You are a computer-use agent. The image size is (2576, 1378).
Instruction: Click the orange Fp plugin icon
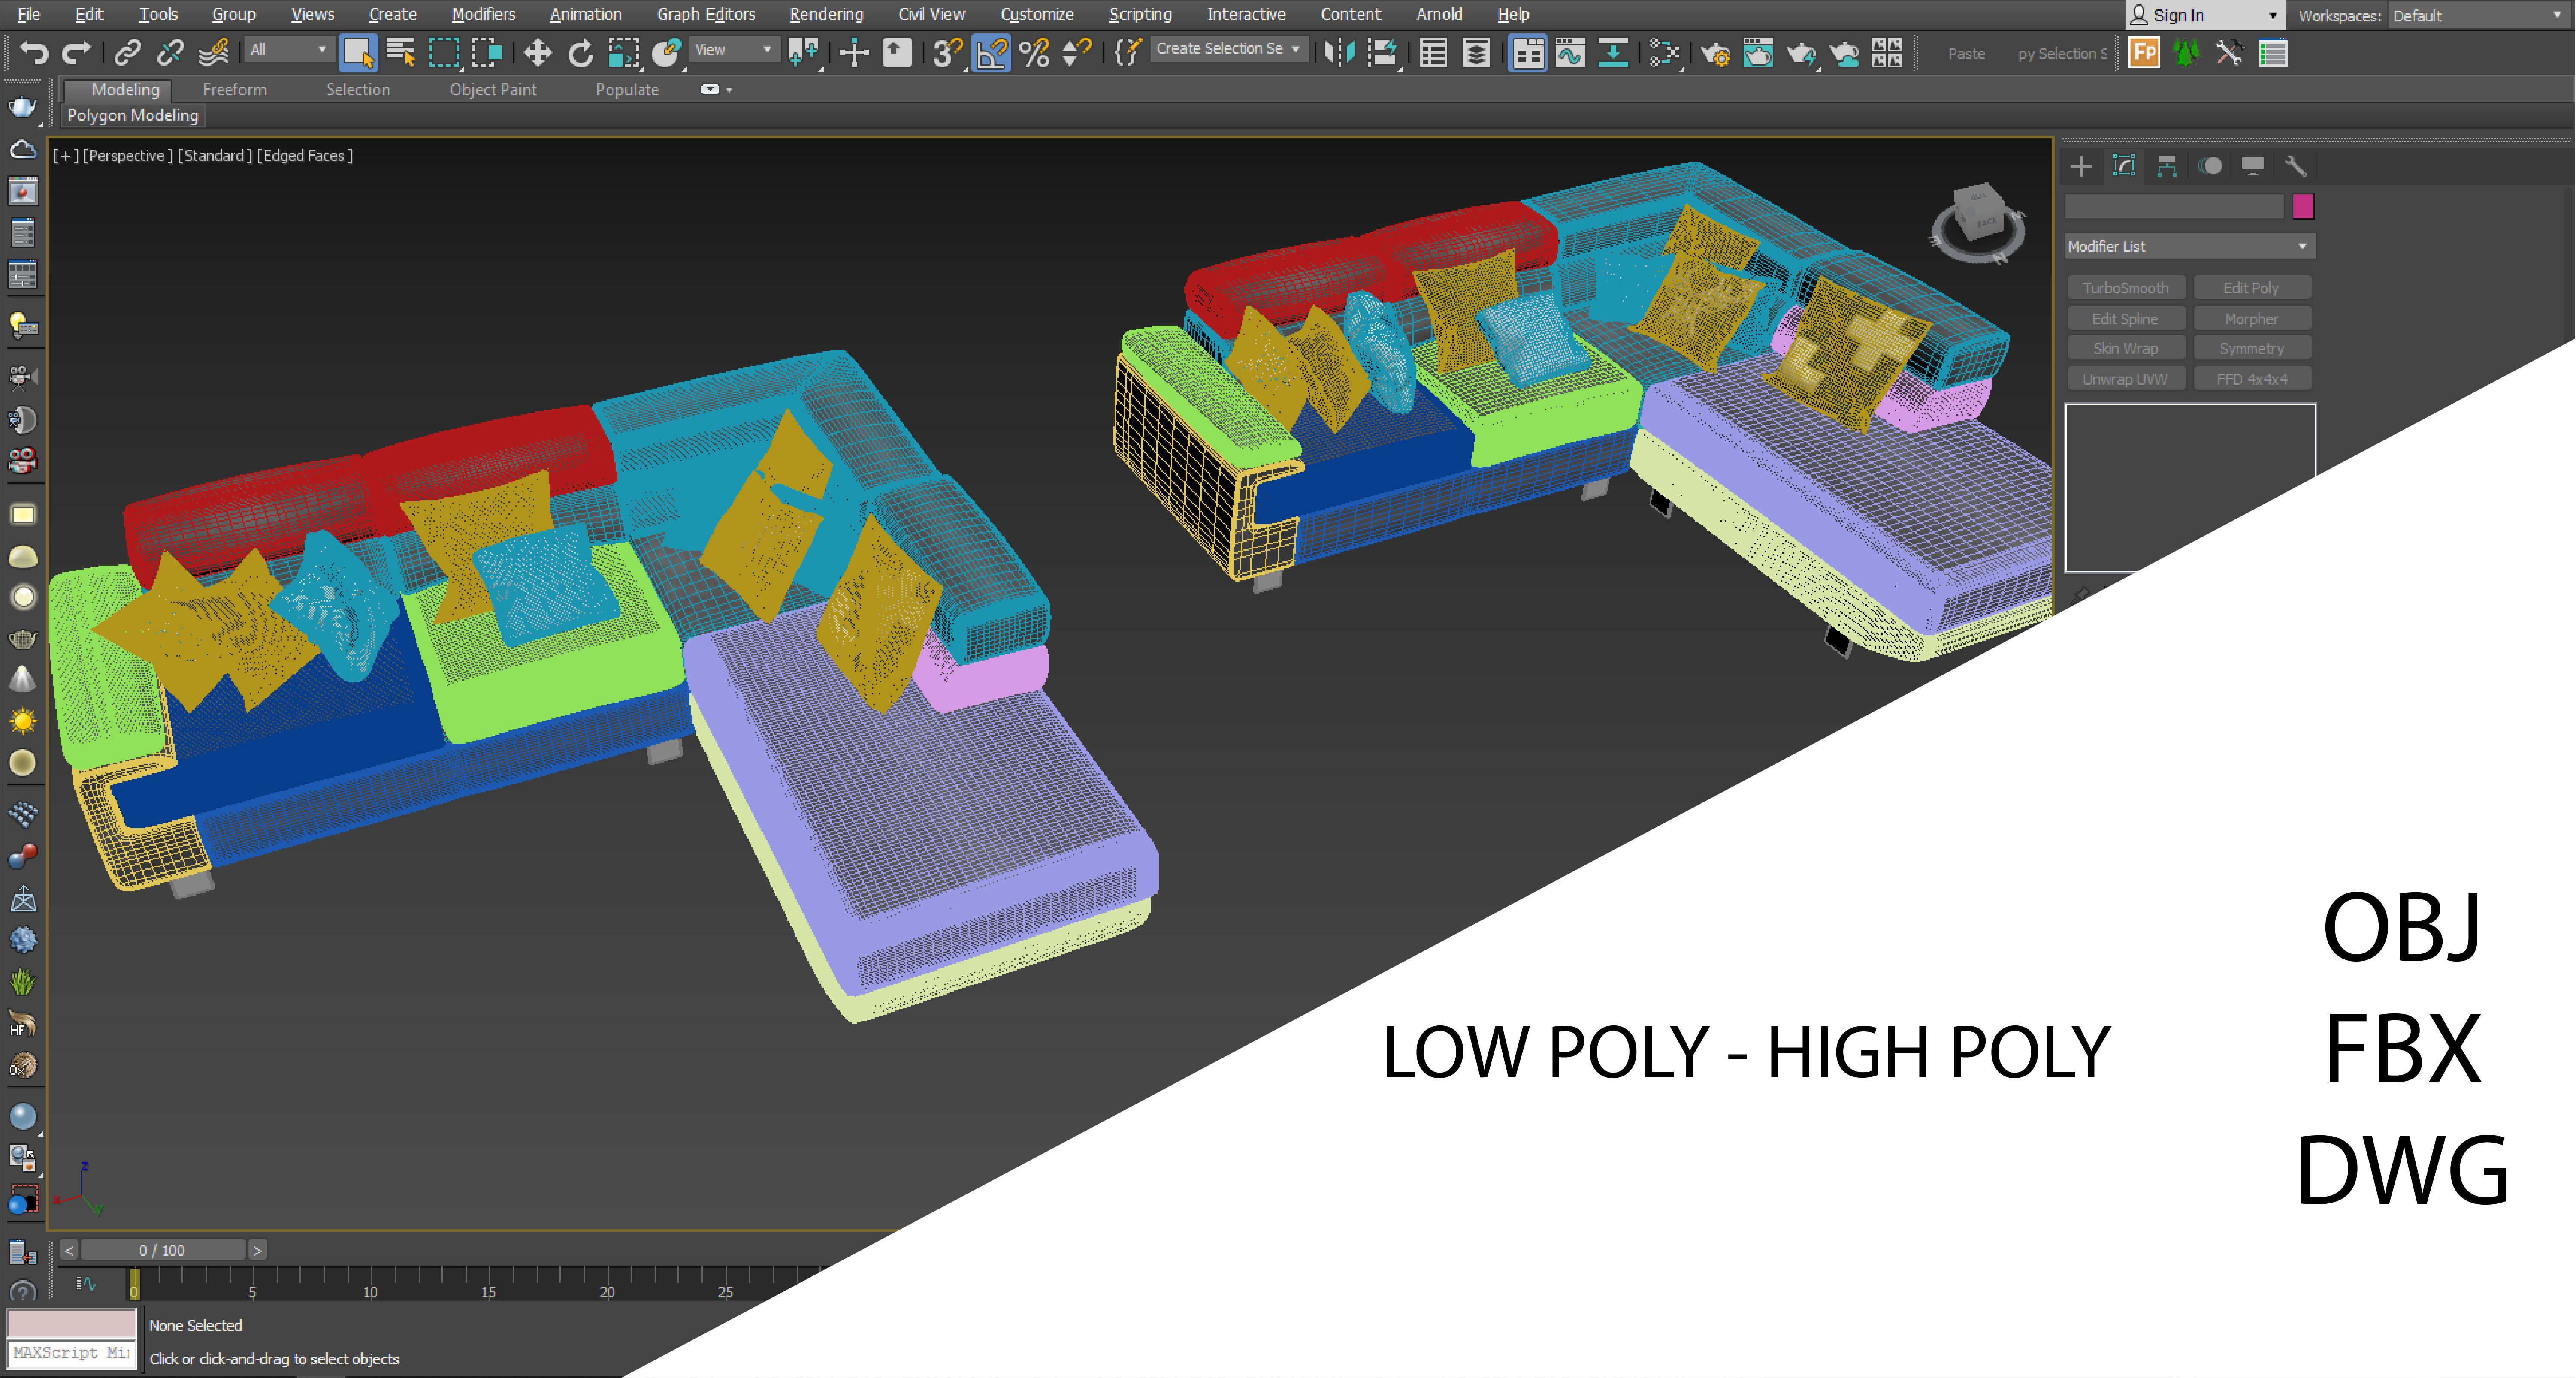(2144, 52)
